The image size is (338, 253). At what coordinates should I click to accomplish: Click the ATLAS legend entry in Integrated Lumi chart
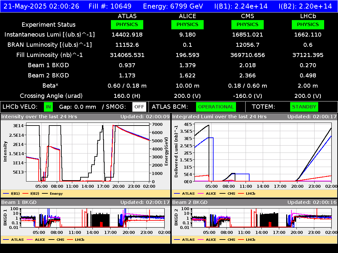[184, 194]
